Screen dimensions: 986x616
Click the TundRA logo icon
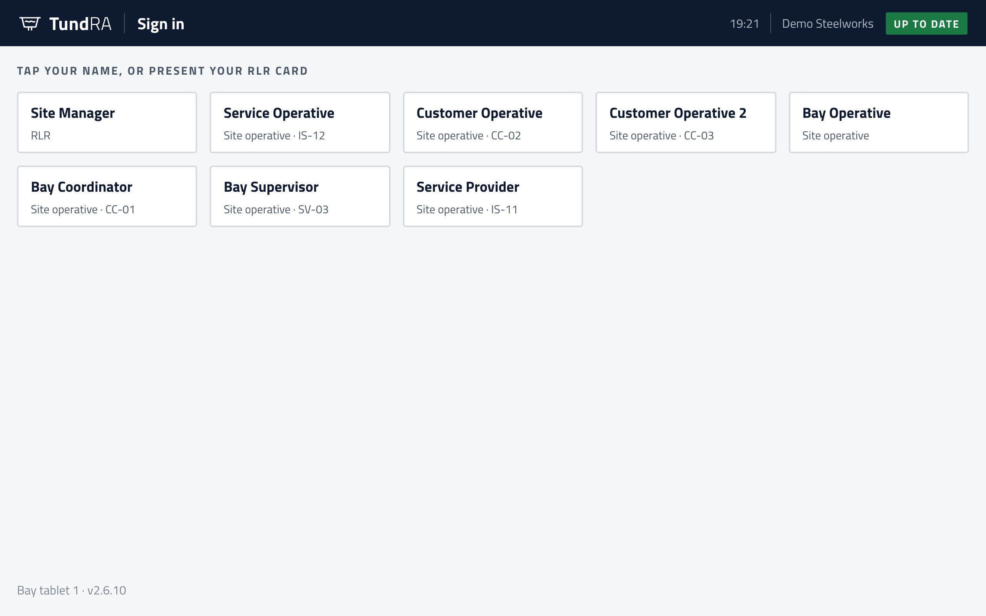[30, 23]
